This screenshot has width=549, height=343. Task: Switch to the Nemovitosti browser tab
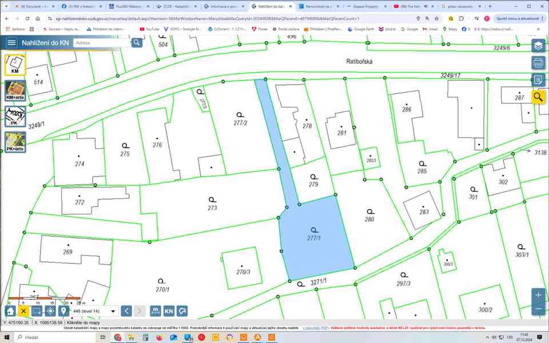pyautogui.click(x=319, y=6)
